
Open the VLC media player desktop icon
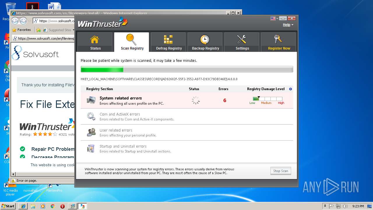tap(10, 189)
